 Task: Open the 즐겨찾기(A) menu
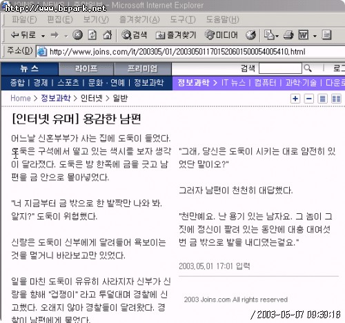pyautogui.click(x=139, y=19)
